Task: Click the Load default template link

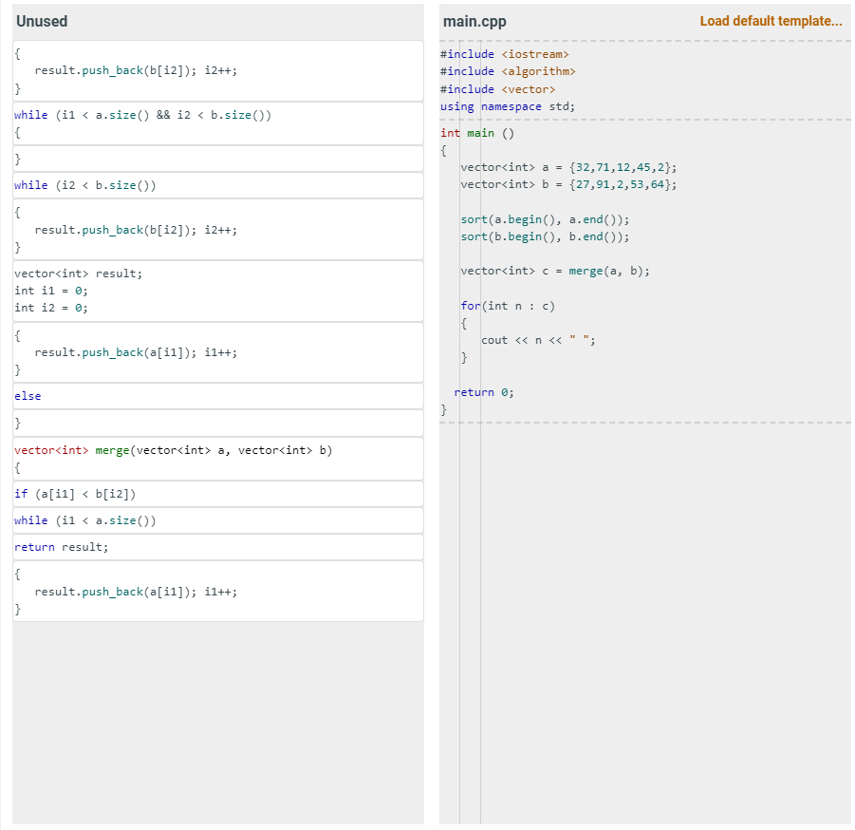Action: (x=771, y=21)
